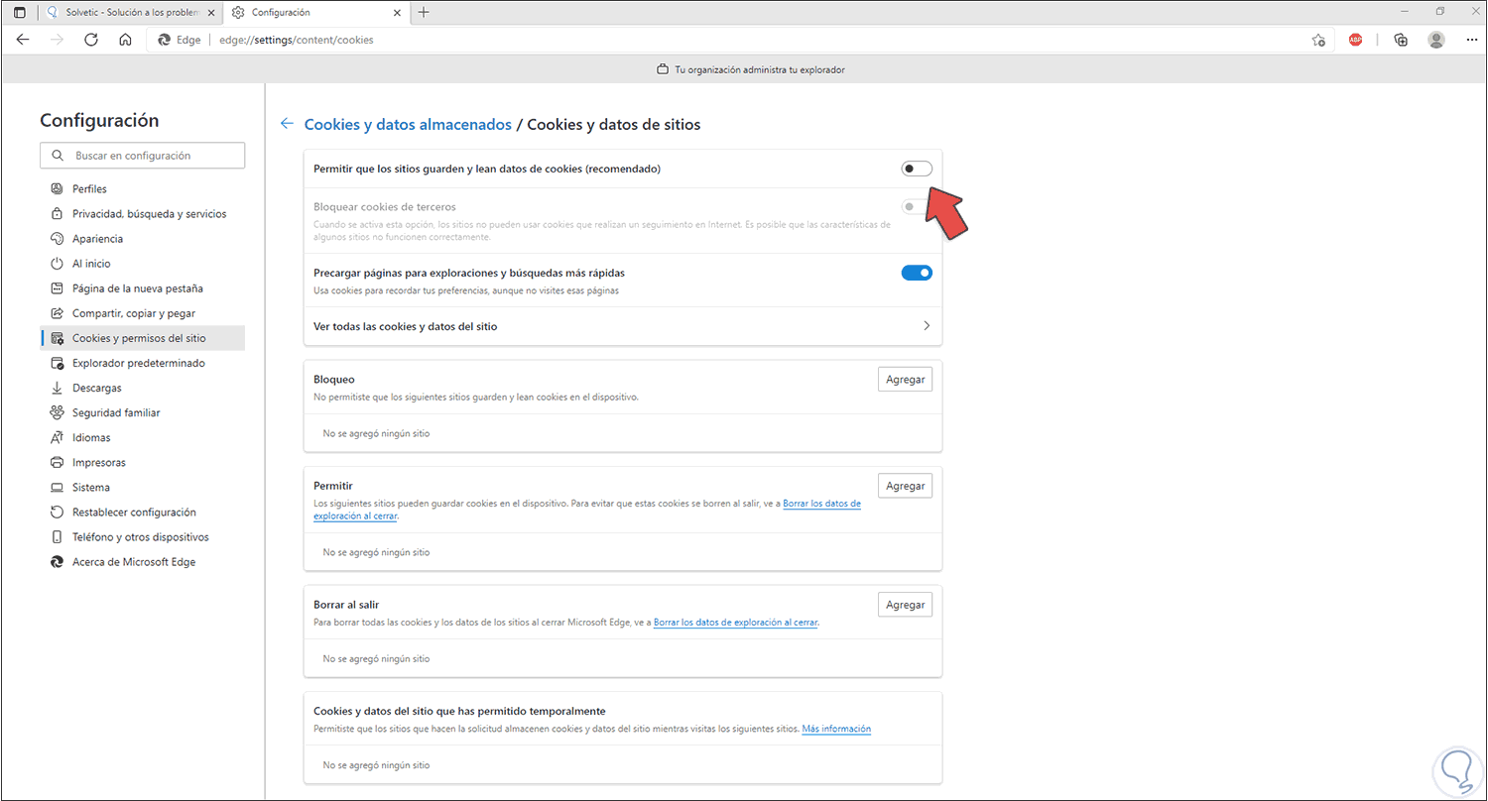Click the Restablecer configuración reset icon
This screenshot has width=1488, height=801.
pos(57,512)
